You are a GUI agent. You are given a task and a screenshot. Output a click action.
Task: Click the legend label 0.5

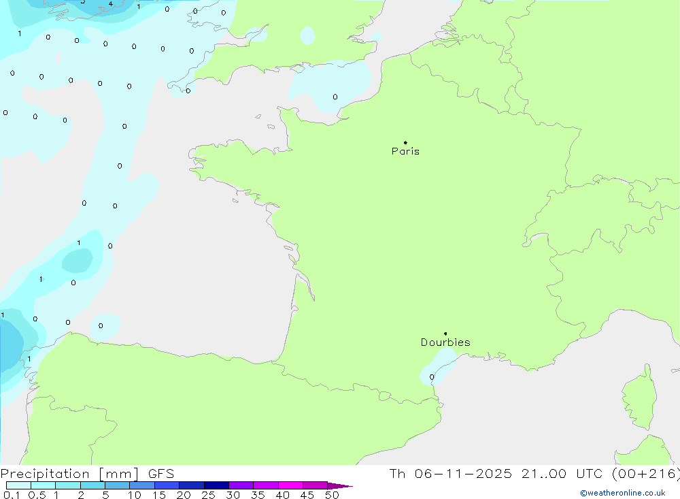(x=37, y=495)
